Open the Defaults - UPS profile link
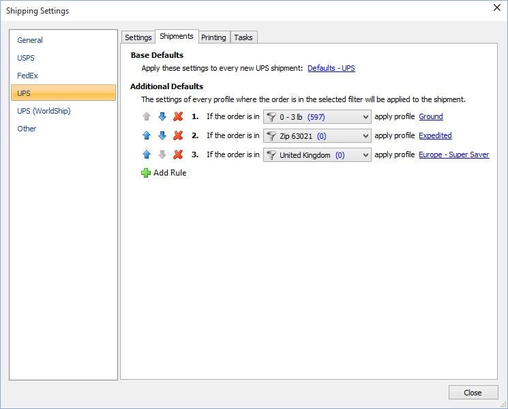Screen dimensions: 508x409 coord(331,68)
